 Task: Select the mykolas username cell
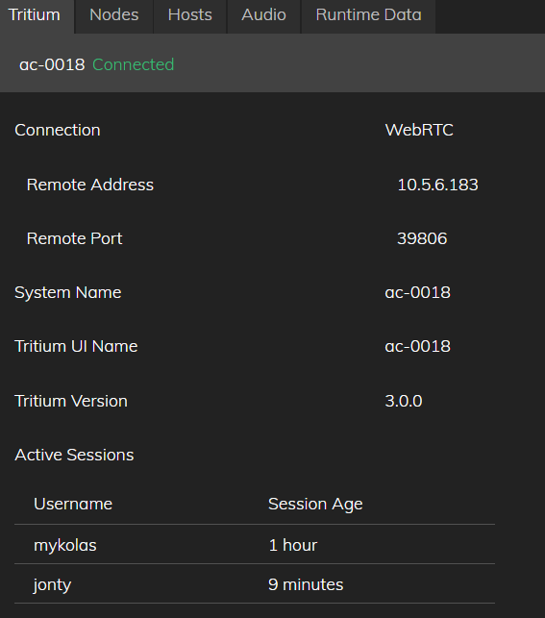[x=65, y=546]
